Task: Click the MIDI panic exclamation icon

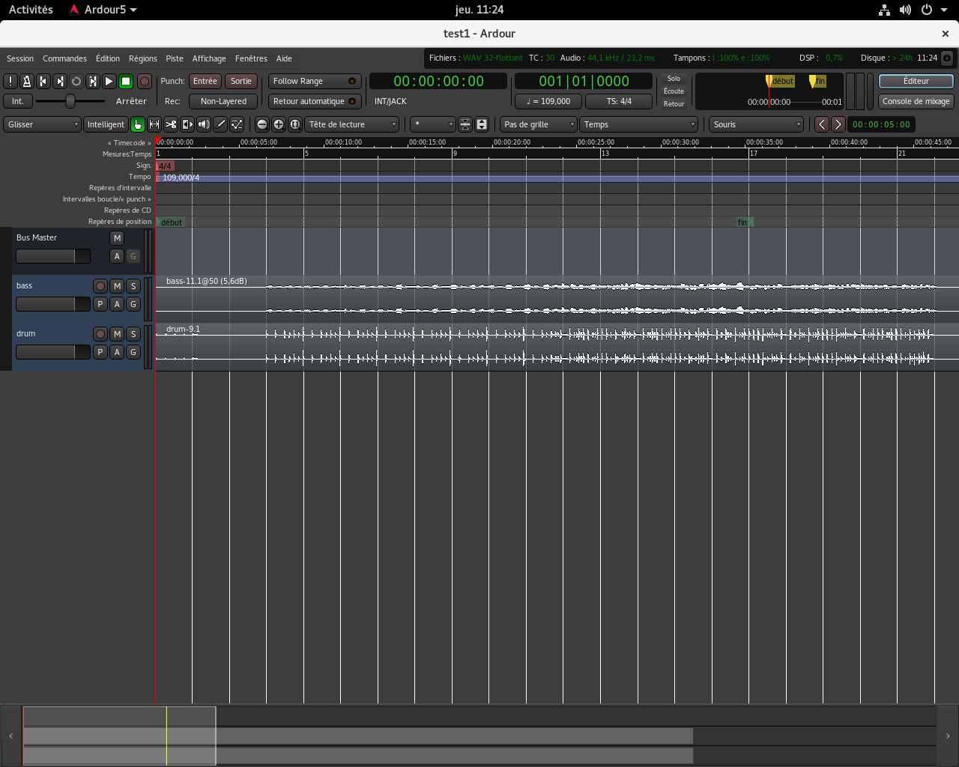Action: tap(10, 81)
